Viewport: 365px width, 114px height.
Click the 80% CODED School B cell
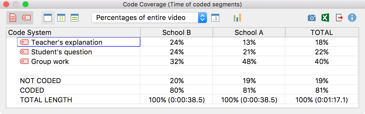177,90
